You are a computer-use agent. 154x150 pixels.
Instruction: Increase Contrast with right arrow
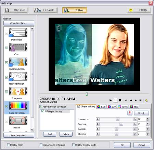click(135, 124)
